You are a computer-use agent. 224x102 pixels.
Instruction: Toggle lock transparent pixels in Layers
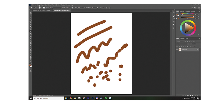(x=180, y=46)
